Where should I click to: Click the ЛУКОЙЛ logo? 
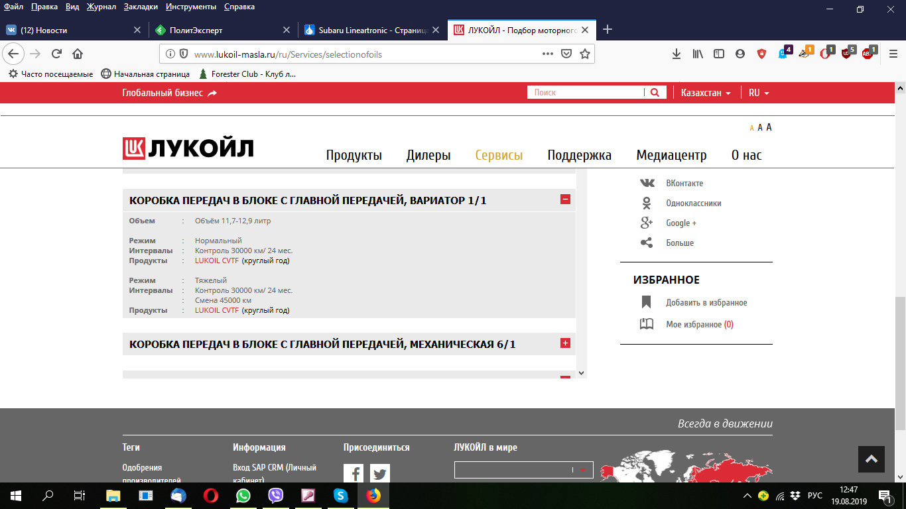(188, 148)
